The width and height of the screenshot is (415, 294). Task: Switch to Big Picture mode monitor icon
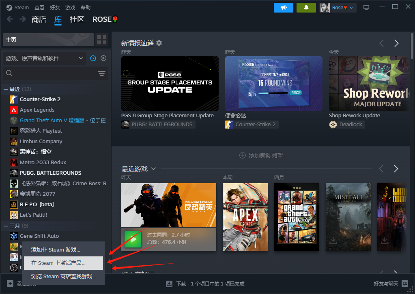click(366, 8)
